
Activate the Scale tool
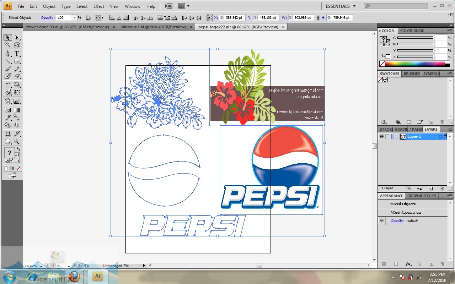(17, 85)
